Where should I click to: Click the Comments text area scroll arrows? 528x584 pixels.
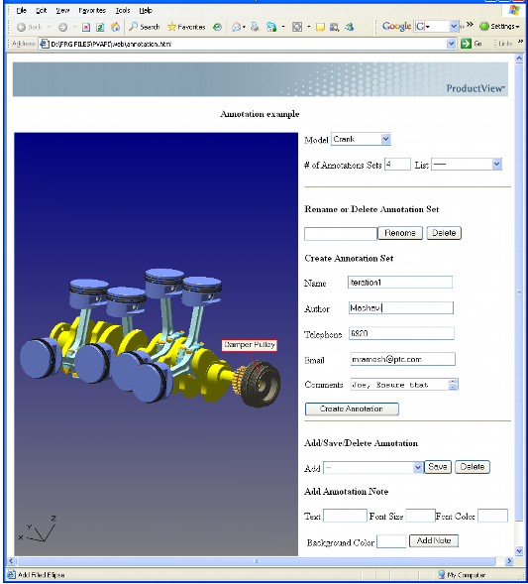454,385
